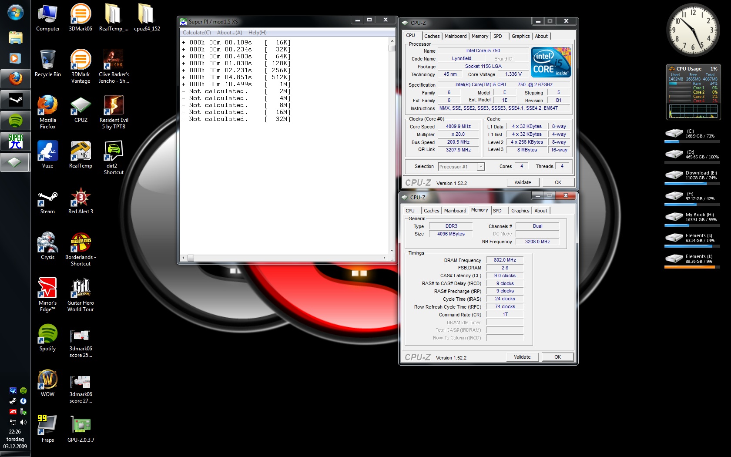Launch Guitar Hero World Tour shortcut

pyautogui.click(x=80, y=295)
